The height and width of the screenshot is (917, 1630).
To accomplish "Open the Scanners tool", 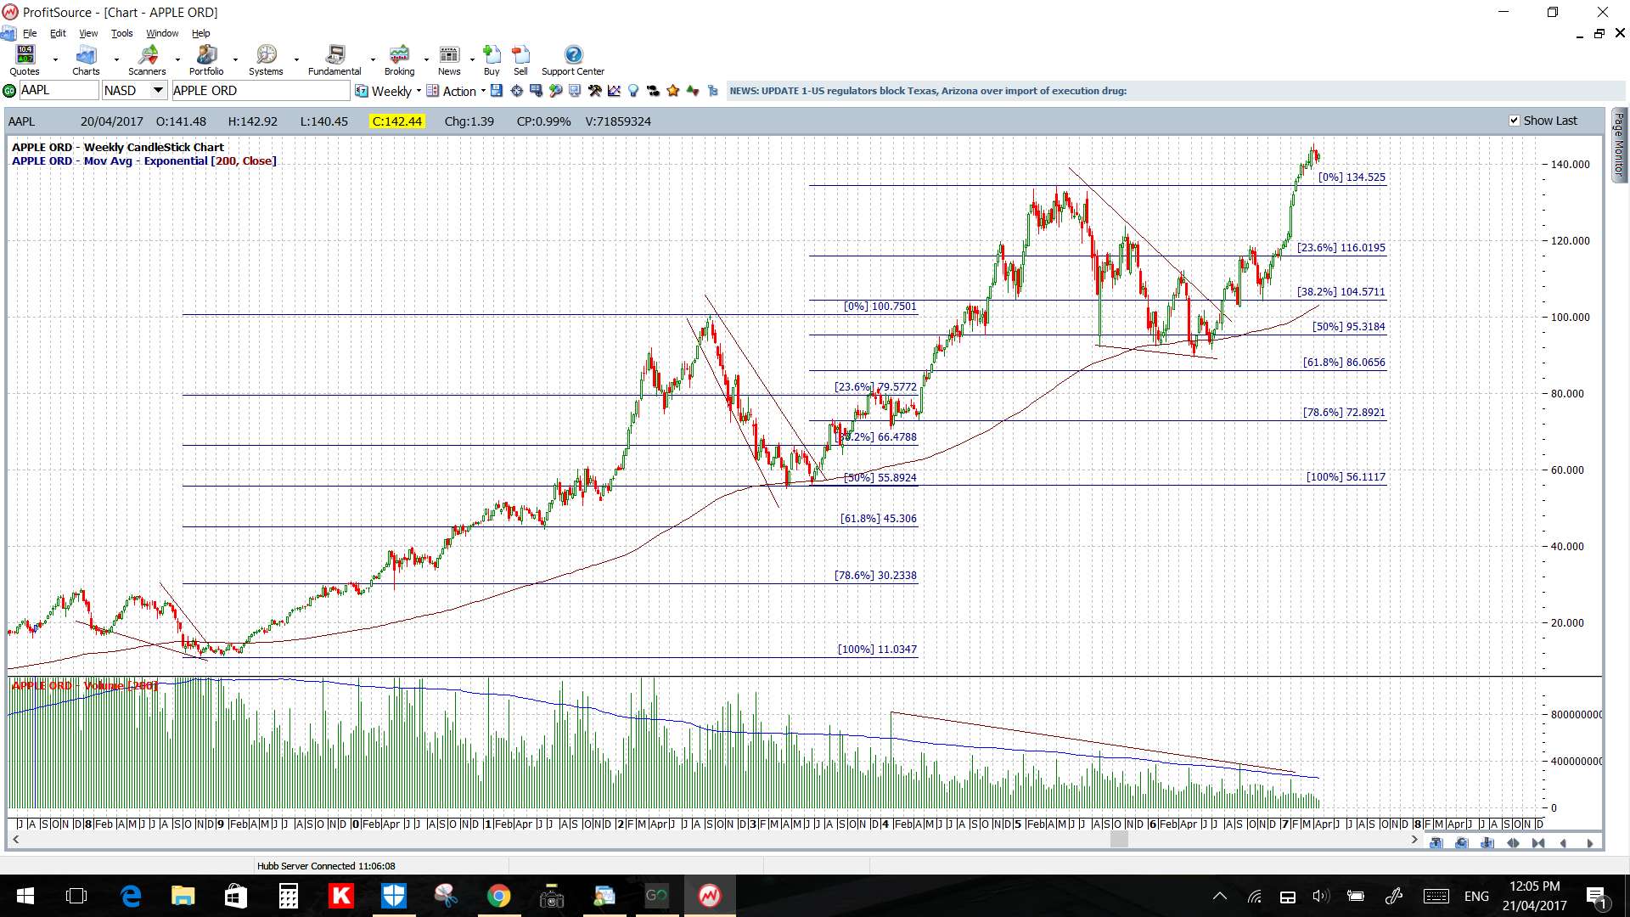I will (147, 60).
